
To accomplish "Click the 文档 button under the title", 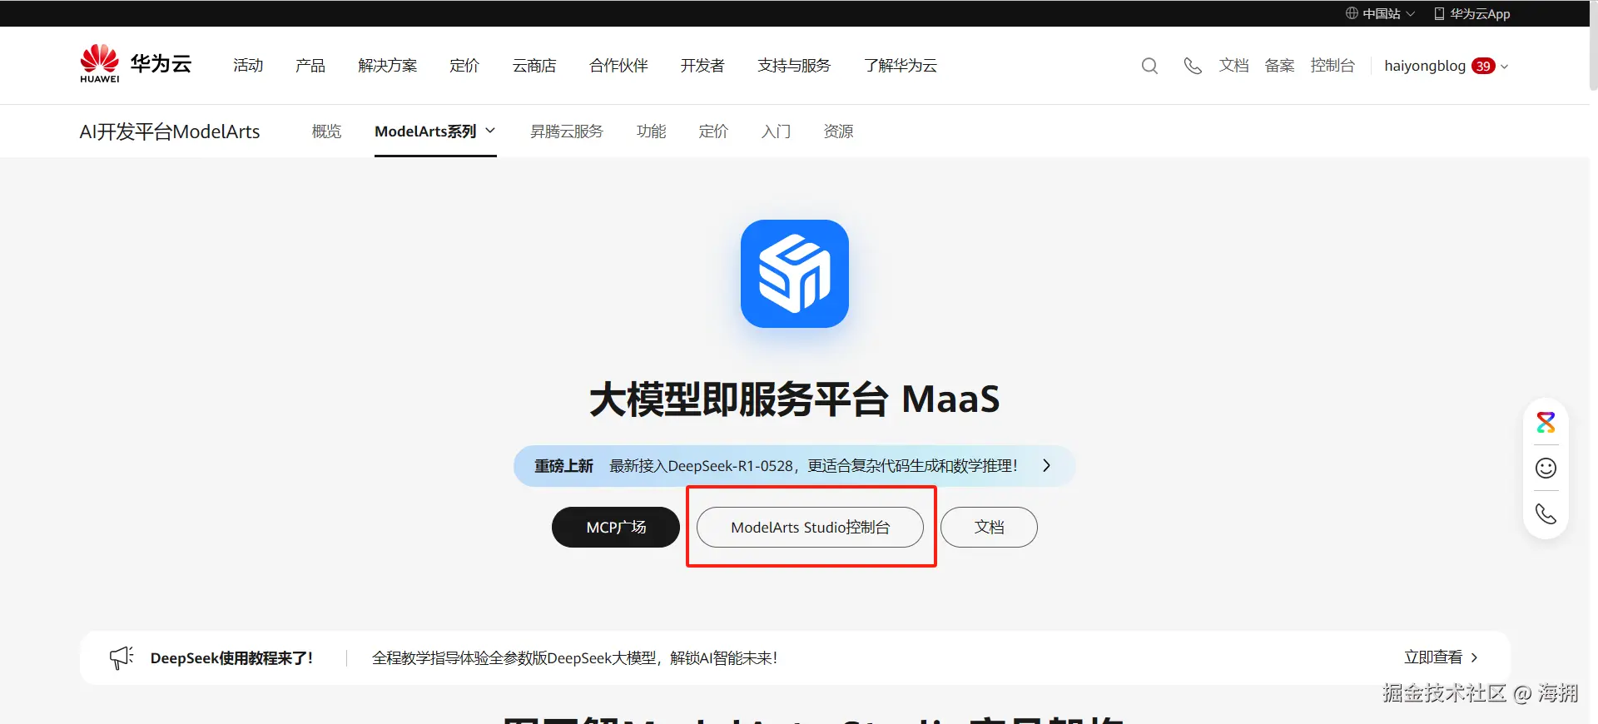I will tap(989, 527).
